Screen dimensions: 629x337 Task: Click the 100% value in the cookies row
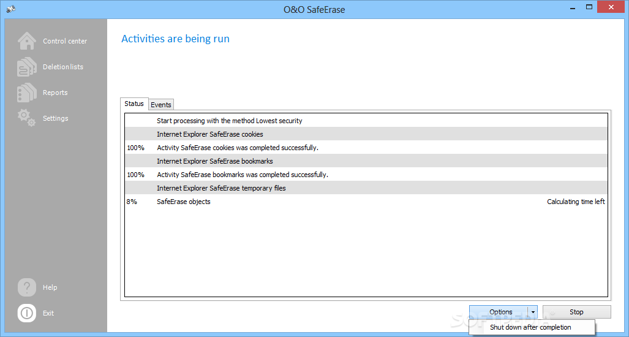coord(135,148)
